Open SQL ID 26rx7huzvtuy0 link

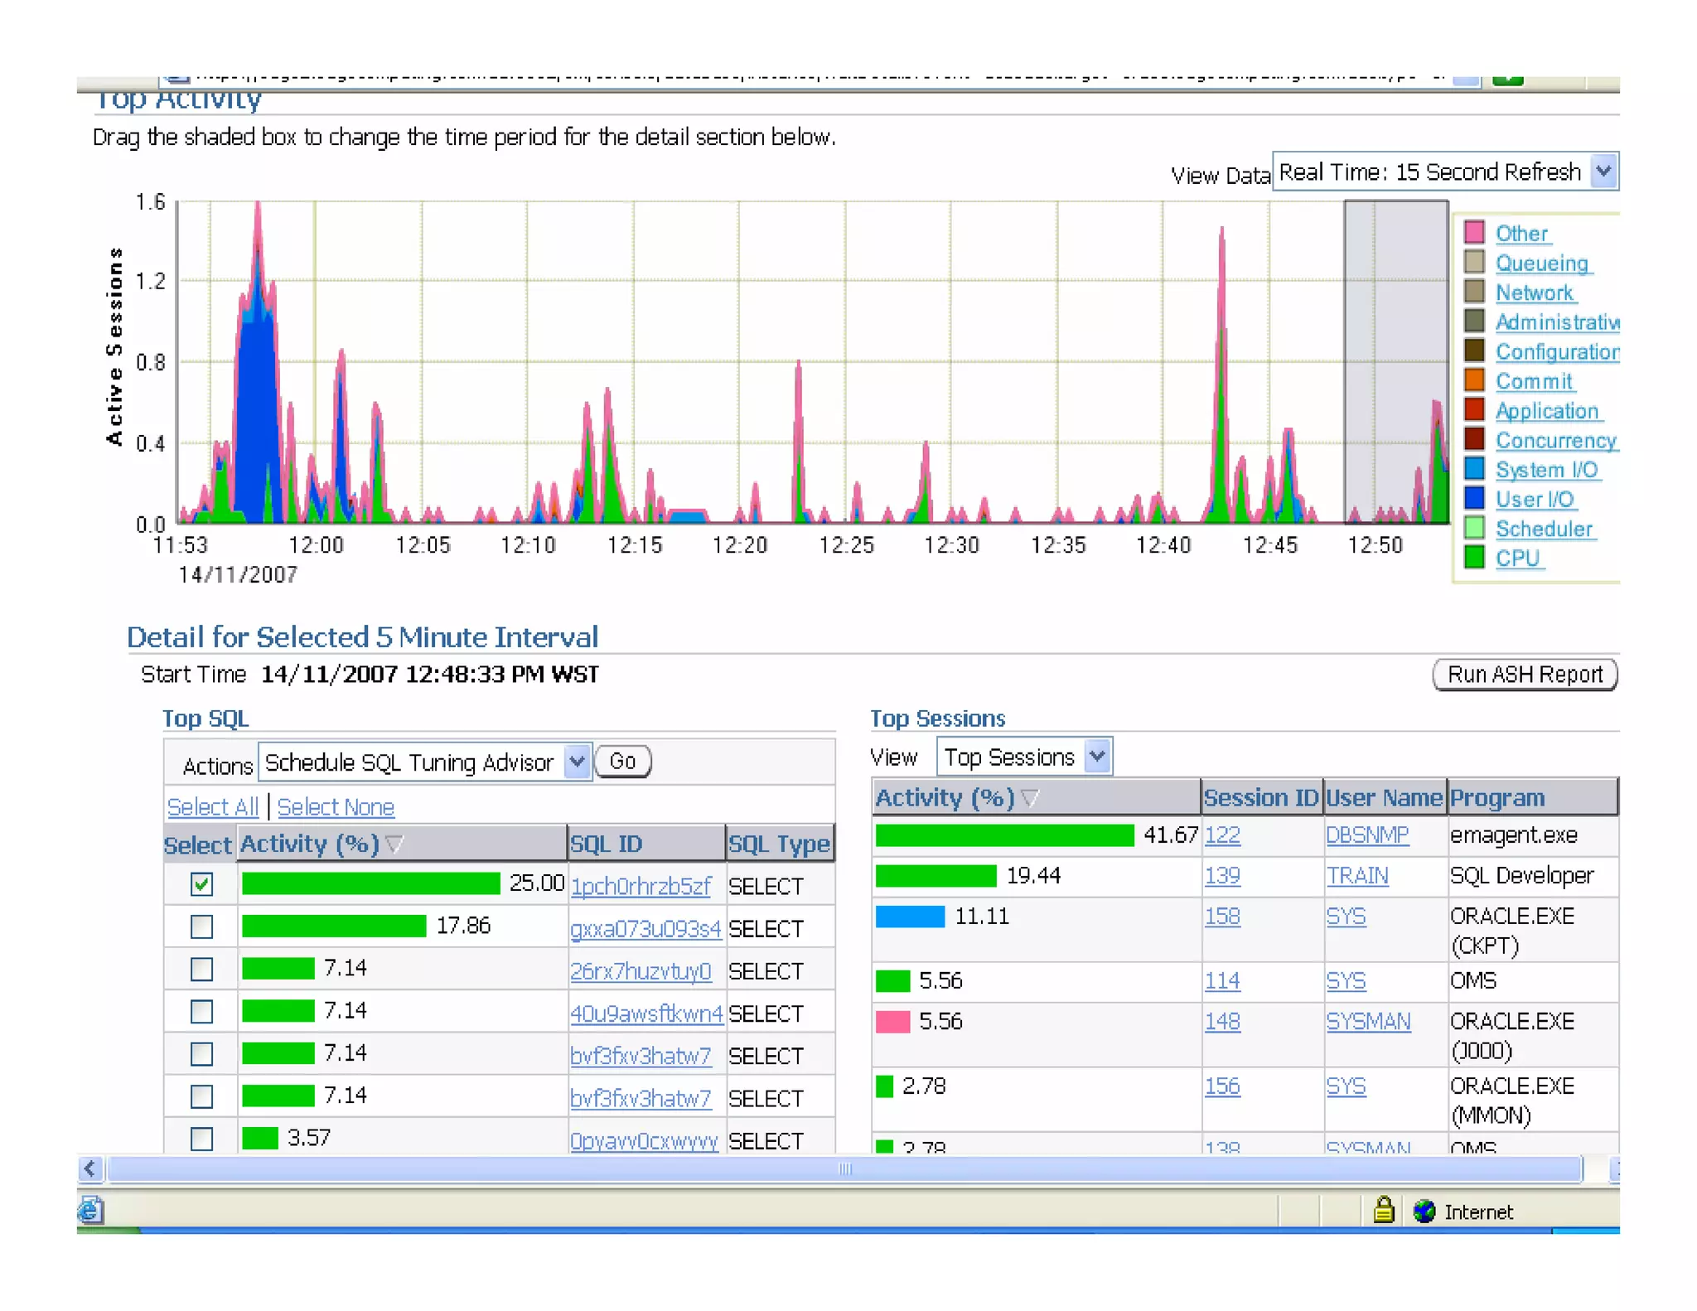[x=641, y=970]
